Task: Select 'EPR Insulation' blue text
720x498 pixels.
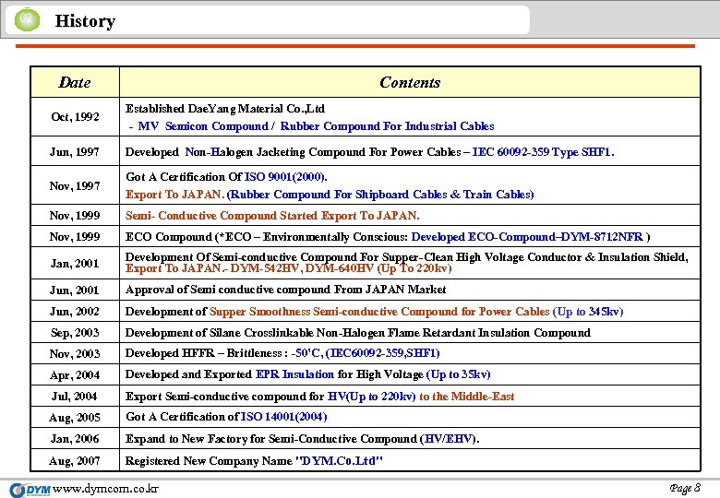Action: point(294,374)
